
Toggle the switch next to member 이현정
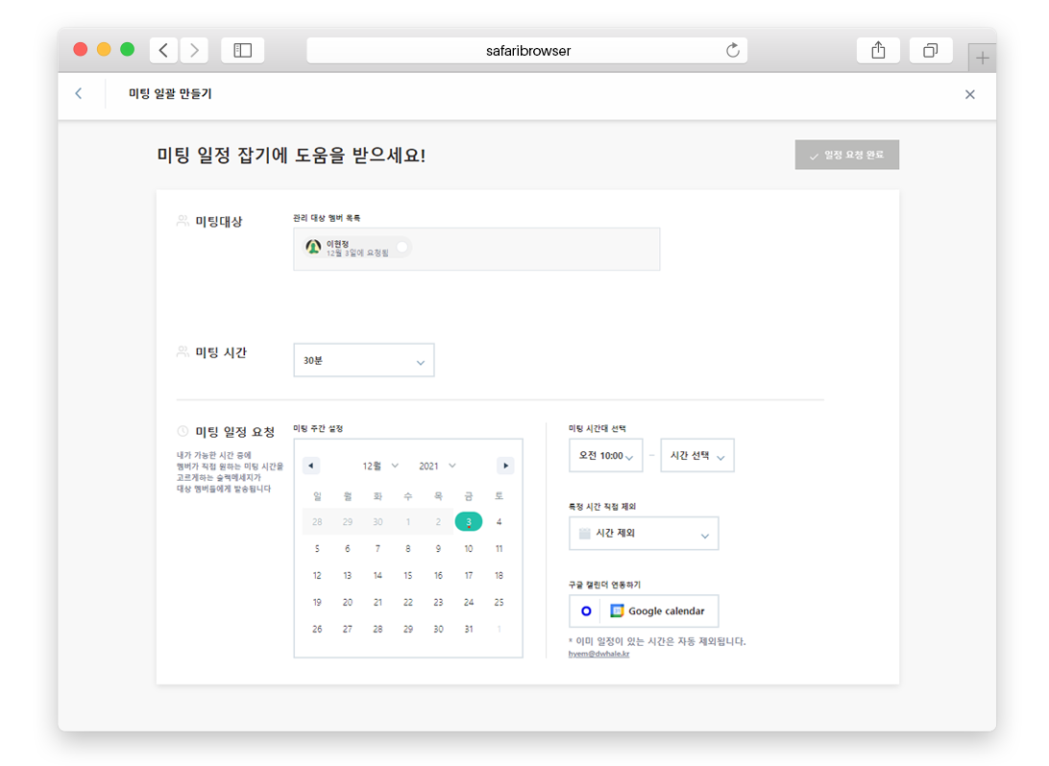pyautogui.click(x=403, y=246)
